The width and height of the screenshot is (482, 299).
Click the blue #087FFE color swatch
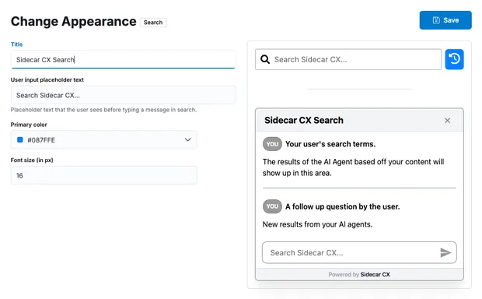click(20, 140)
